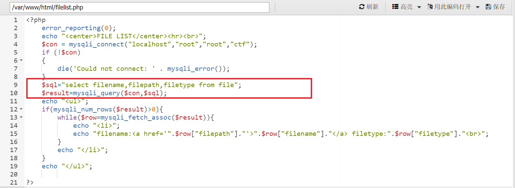Click the opening <?php tag
Screen dimensions: 515x188
[36, 20]
